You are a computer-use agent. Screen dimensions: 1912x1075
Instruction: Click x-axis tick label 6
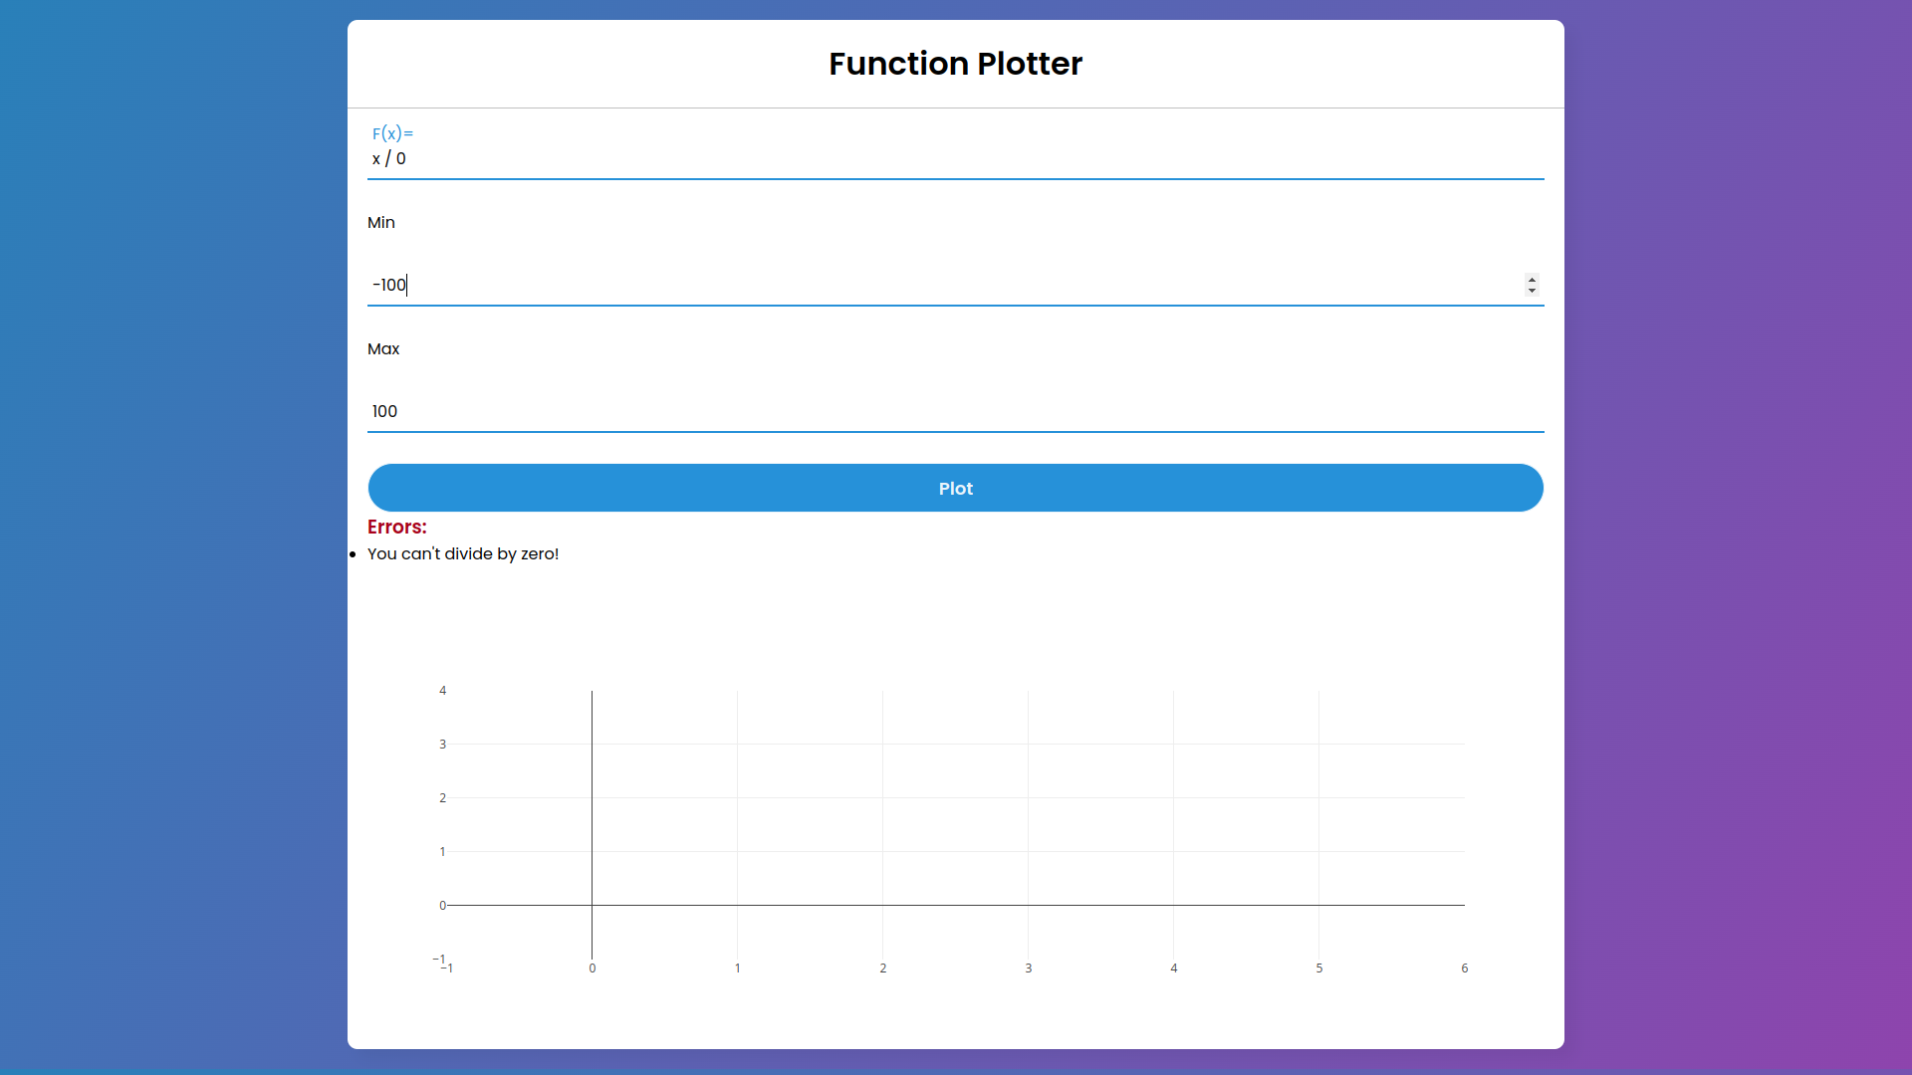tap(1464, 968)
